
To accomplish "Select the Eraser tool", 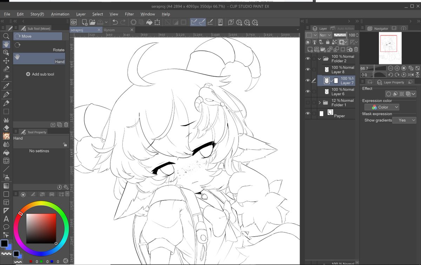I will pos(6,128).
